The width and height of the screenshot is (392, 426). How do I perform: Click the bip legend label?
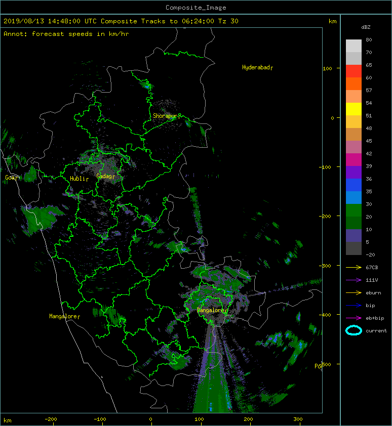[x=370, y=306]
